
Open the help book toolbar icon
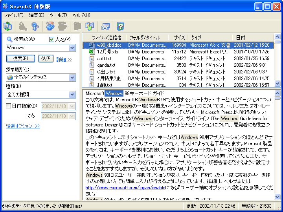coord(120,26)
